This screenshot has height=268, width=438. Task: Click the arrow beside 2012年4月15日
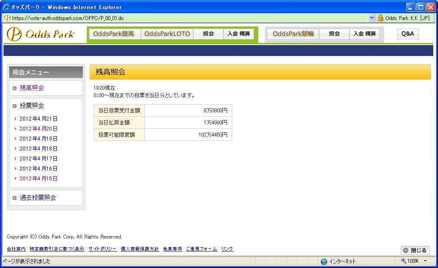[16, 178]
